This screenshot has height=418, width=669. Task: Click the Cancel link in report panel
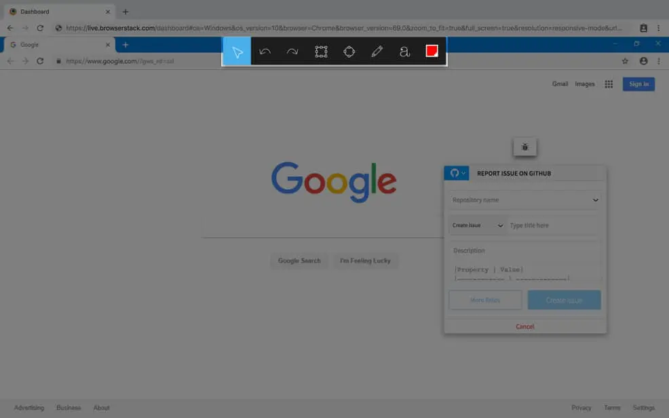524,326
